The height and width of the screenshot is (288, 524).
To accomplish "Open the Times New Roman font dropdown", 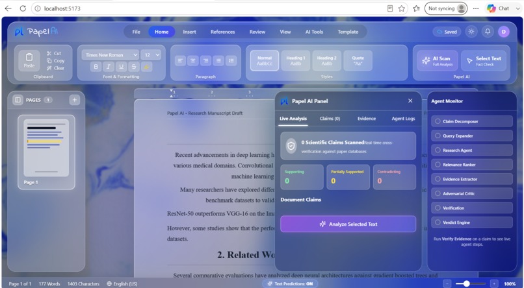I will point(110,55).
